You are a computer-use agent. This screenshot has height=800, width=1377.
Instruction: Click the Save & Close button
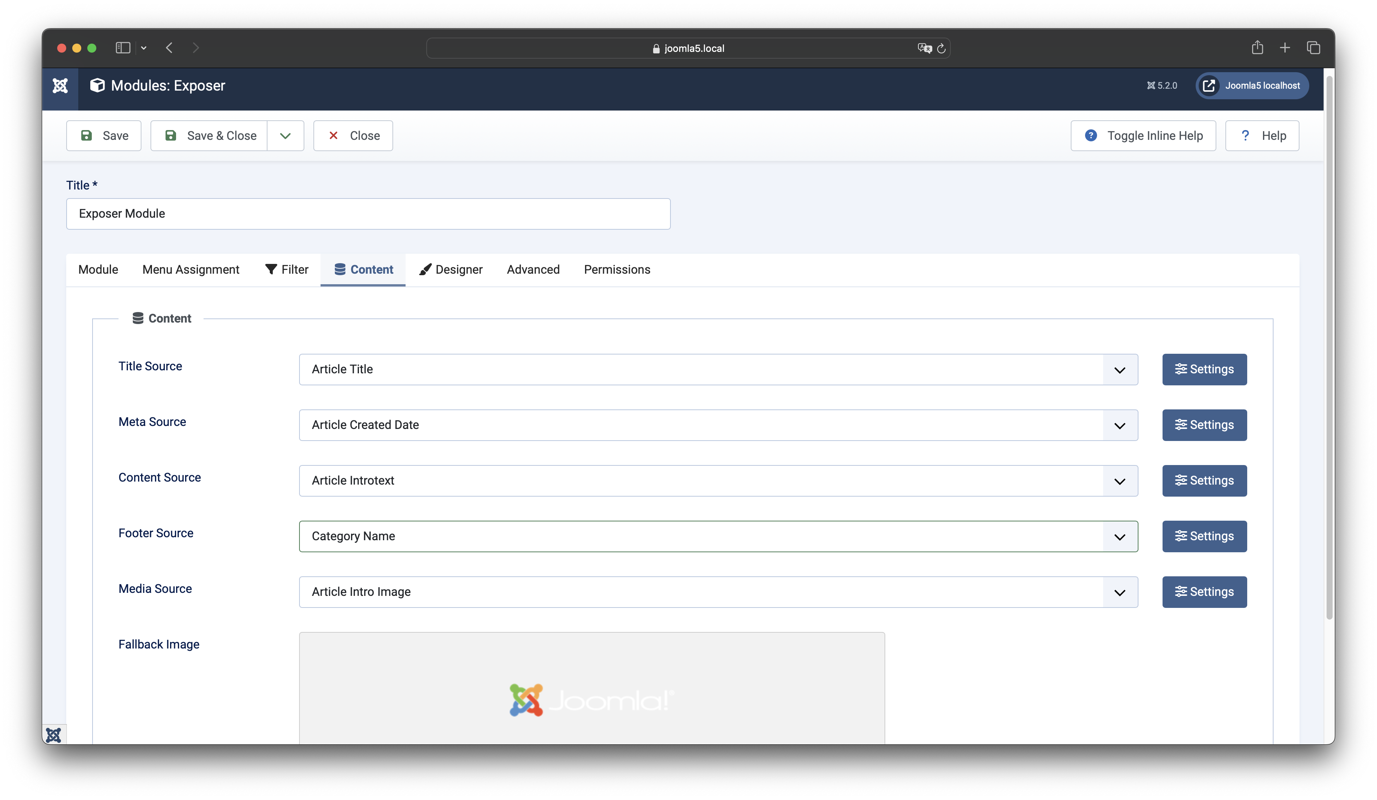(209, 135)
